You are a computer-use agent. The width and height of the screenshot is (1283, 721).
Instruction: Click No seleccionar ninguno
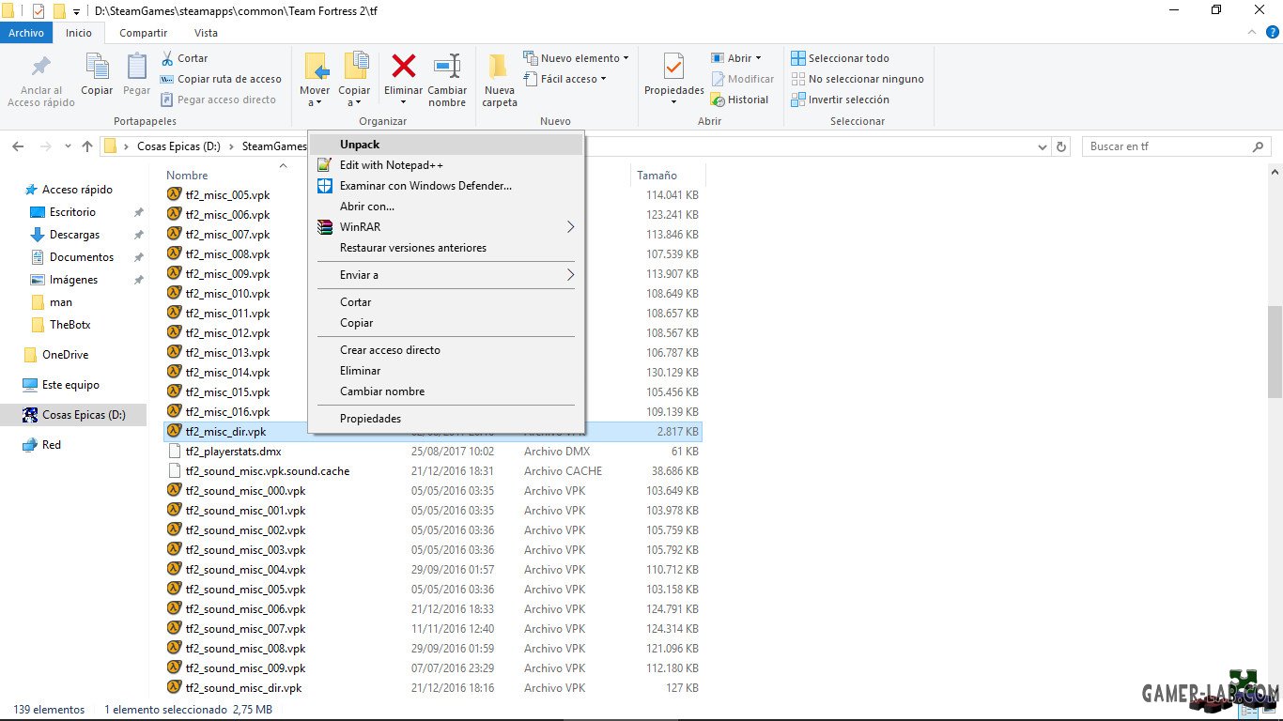click(858, 79)
